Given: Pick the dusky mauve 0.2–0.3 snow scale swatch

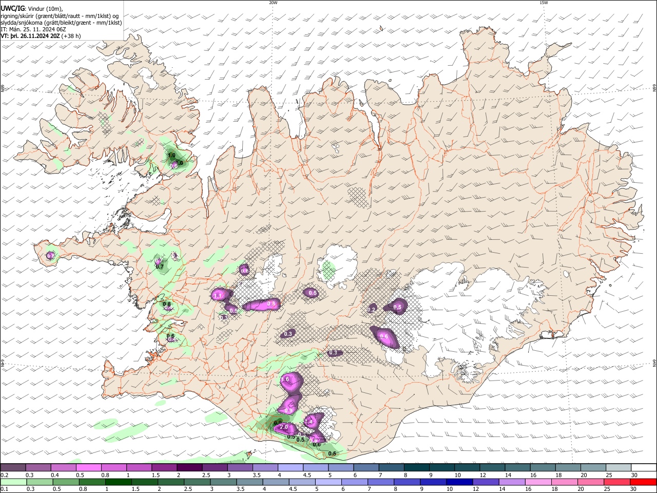Looking at the screenshot, I should click(x=13, y=467).
